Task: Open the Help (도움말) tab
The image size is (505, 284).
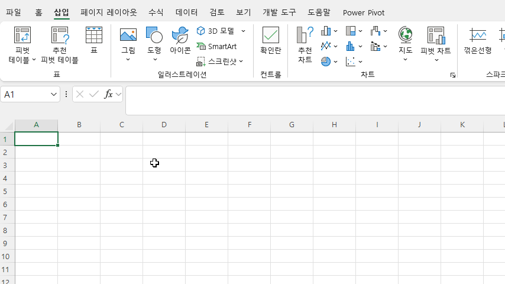Action: 319,12
